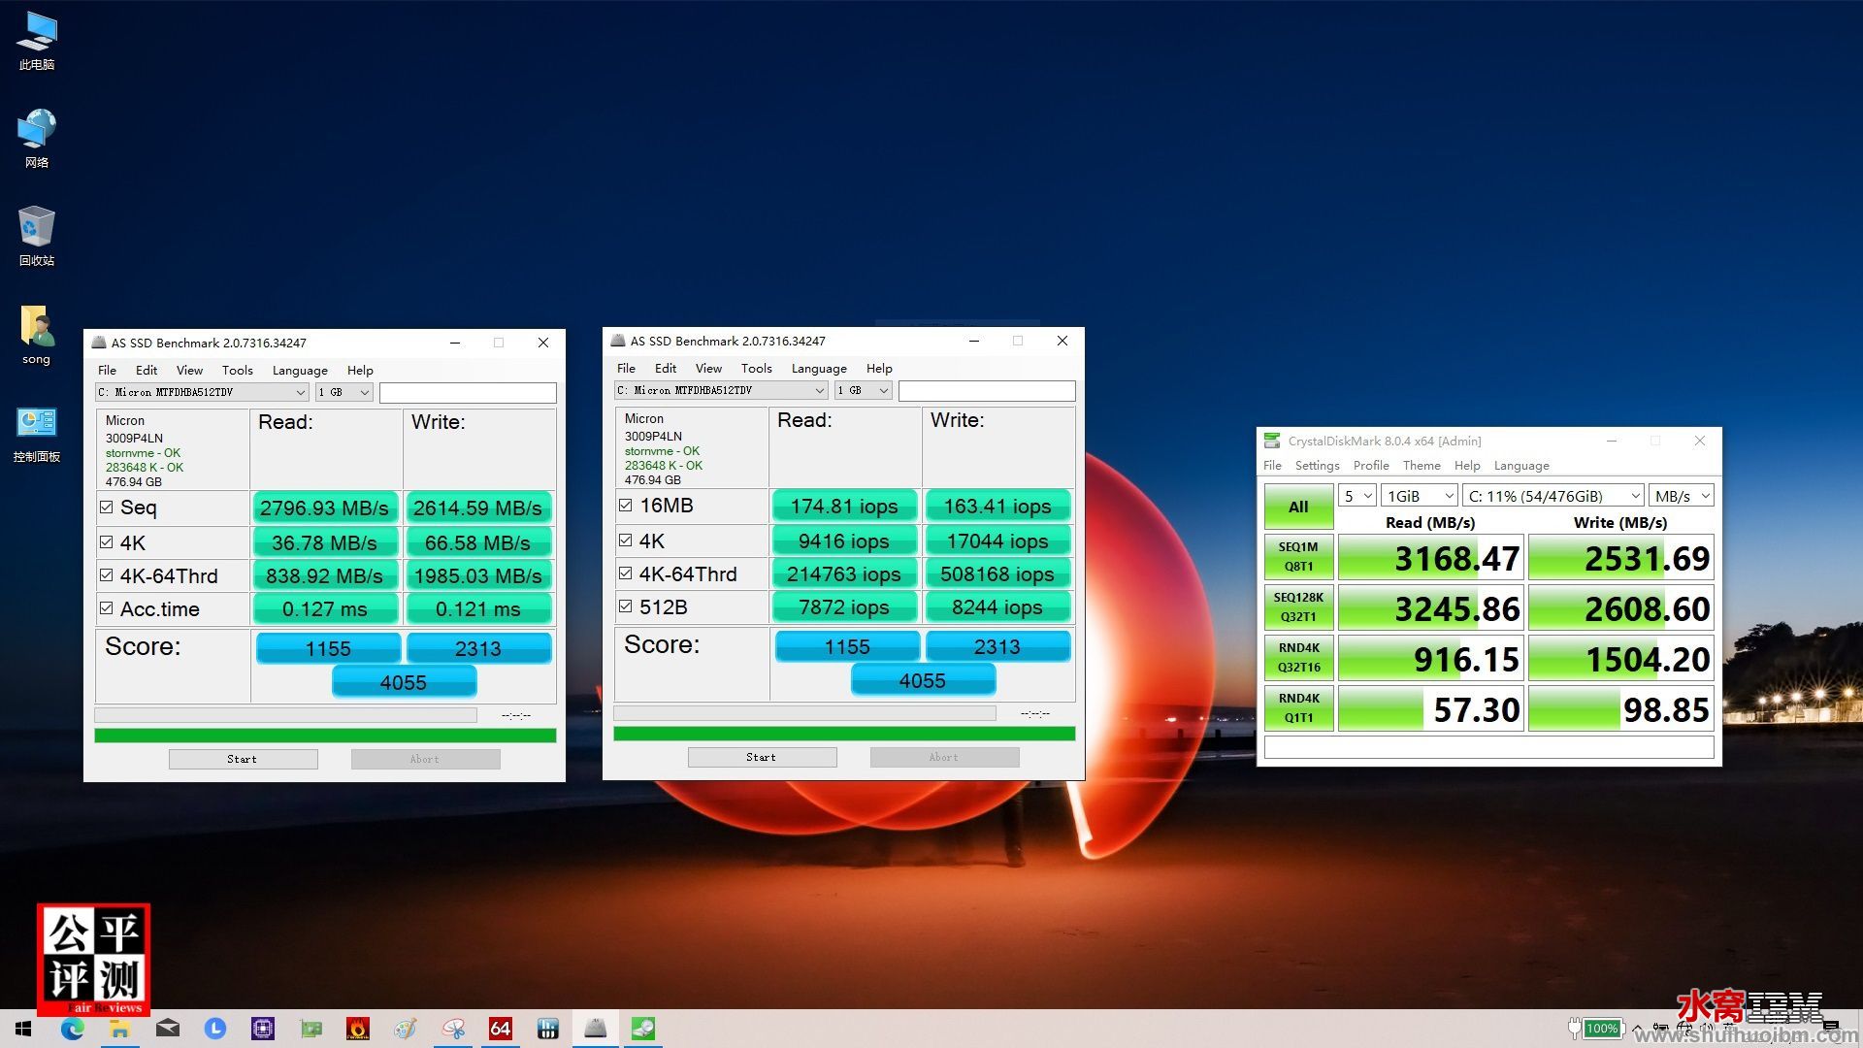Toggle 4K checkbox in the MB/s AS SSD window
The image size is (1863, 1048).
pyautogui.click(x=107, y=542)
